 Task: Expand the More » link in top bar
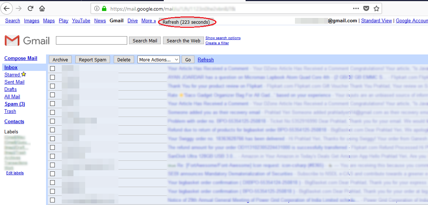tap(149, 20)
